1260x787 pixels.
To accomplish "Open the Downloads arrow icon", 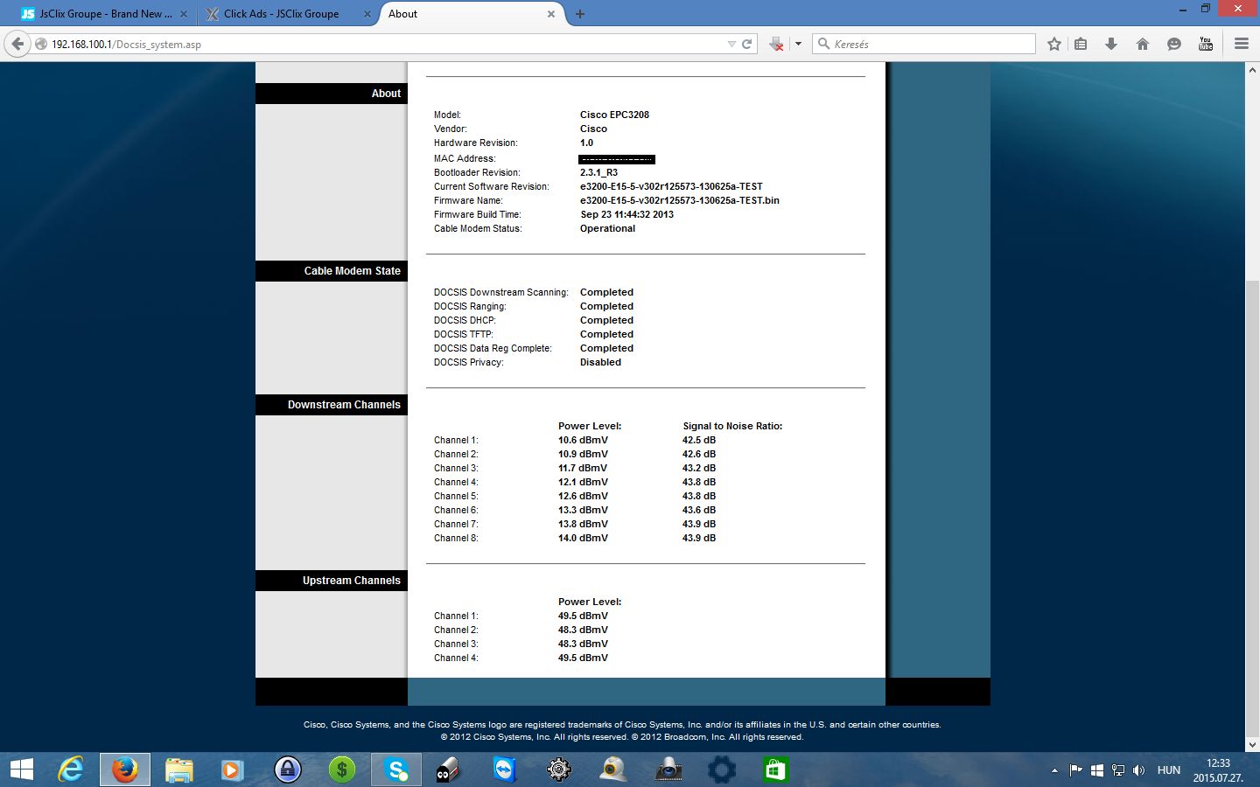I will (1111, 44).
